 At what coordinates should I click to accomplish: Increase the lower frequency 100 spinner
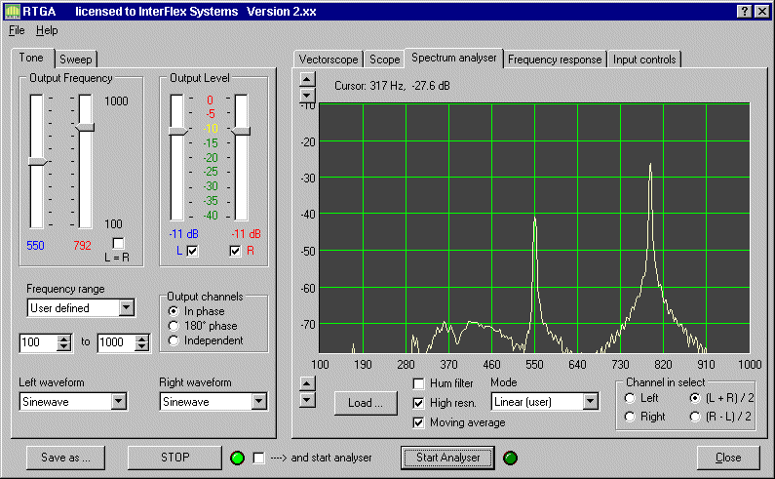tap(64, 339)
